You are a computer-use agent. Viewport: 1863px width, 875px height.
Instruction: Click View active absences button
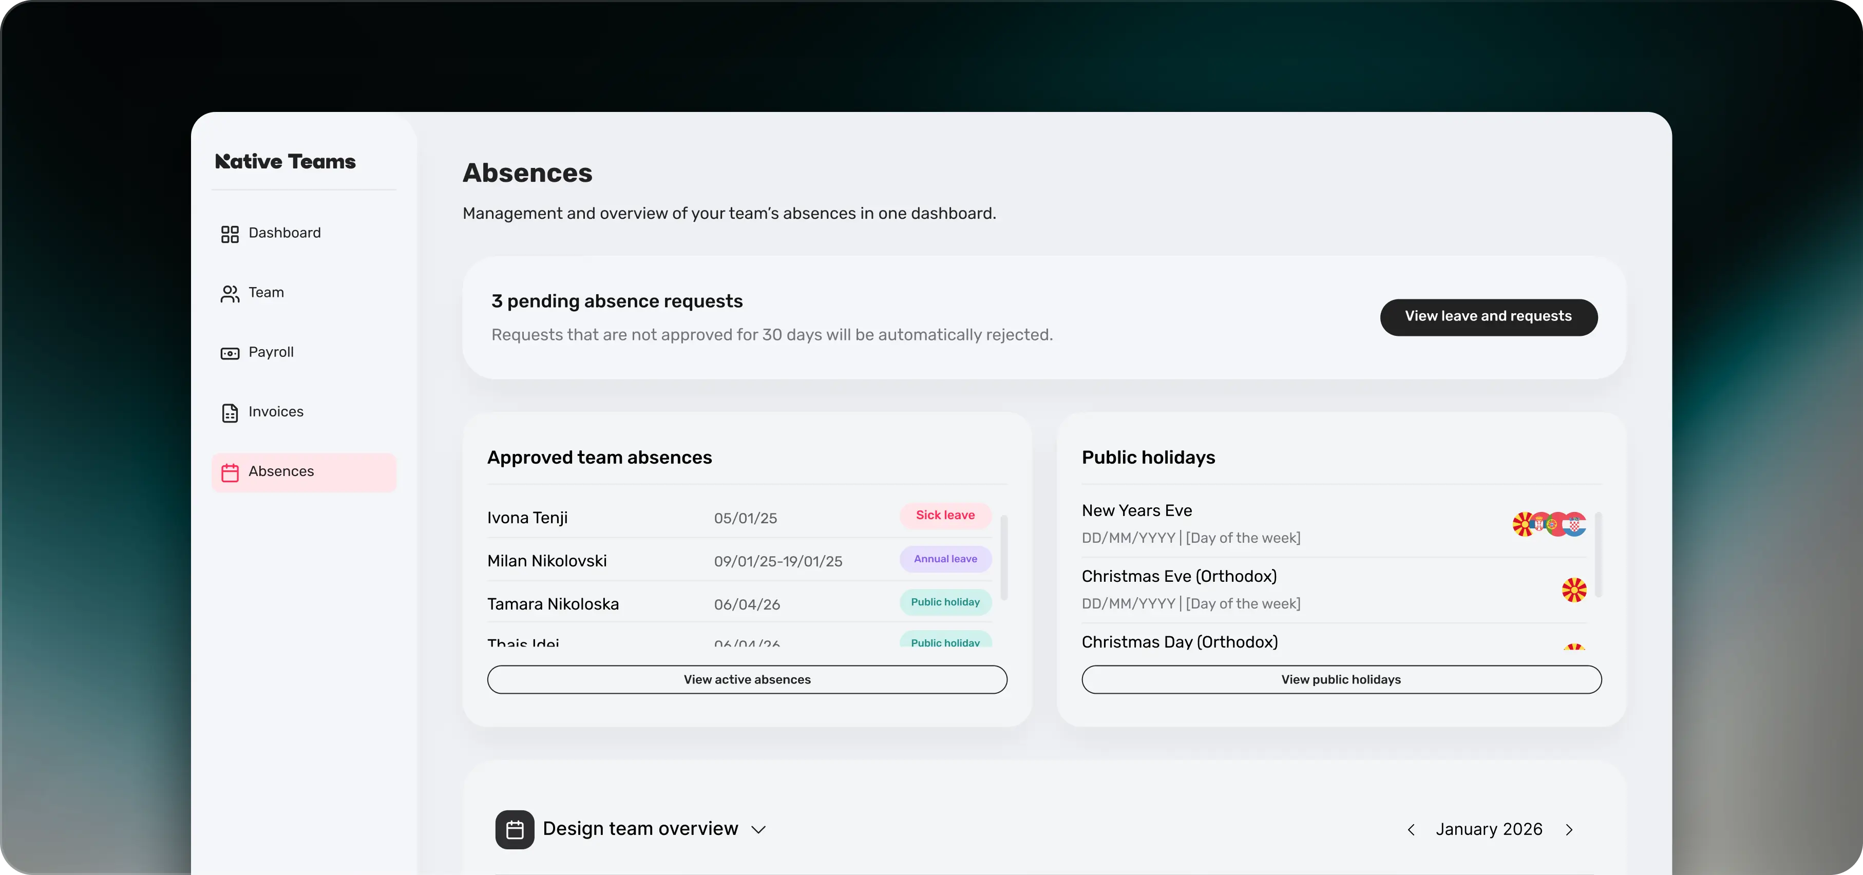747,679
